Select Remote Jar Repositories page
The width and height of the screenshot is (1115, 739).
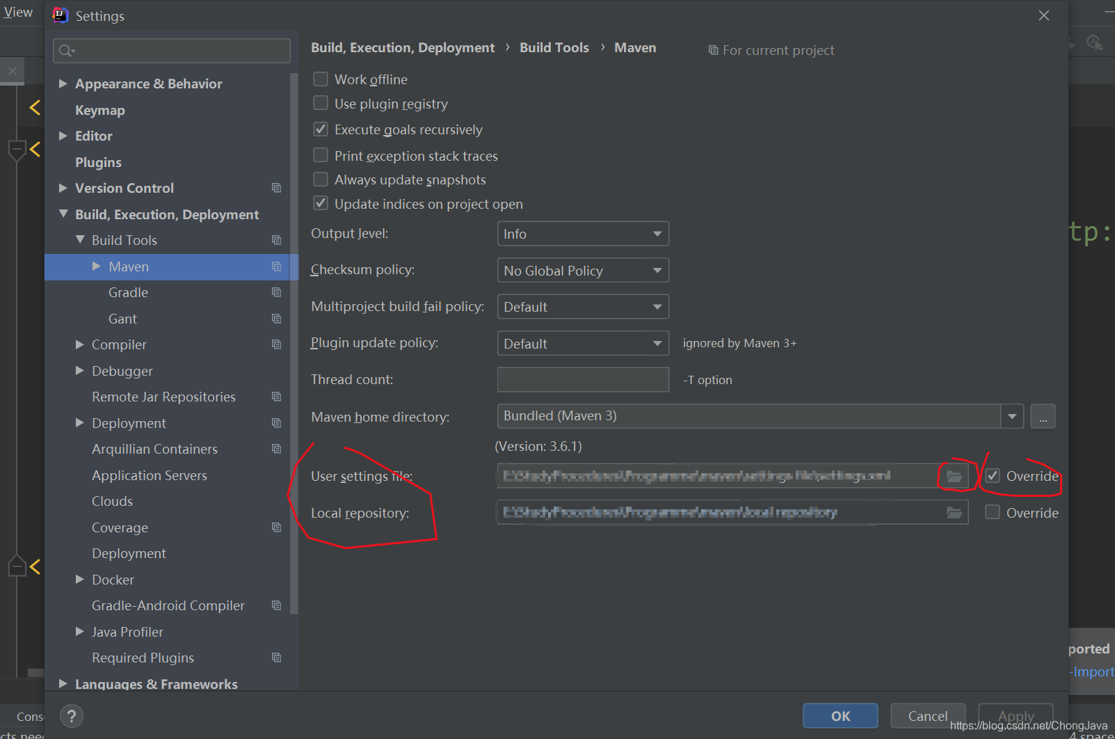pyautogui.click(x=163, y=397)
